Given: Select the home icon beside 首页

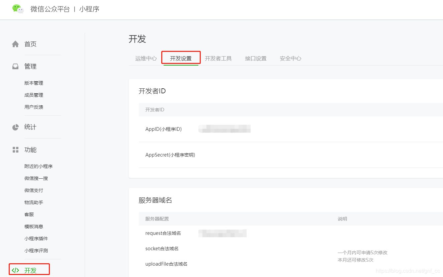Looking at the screenshot, I should [15, 43].
